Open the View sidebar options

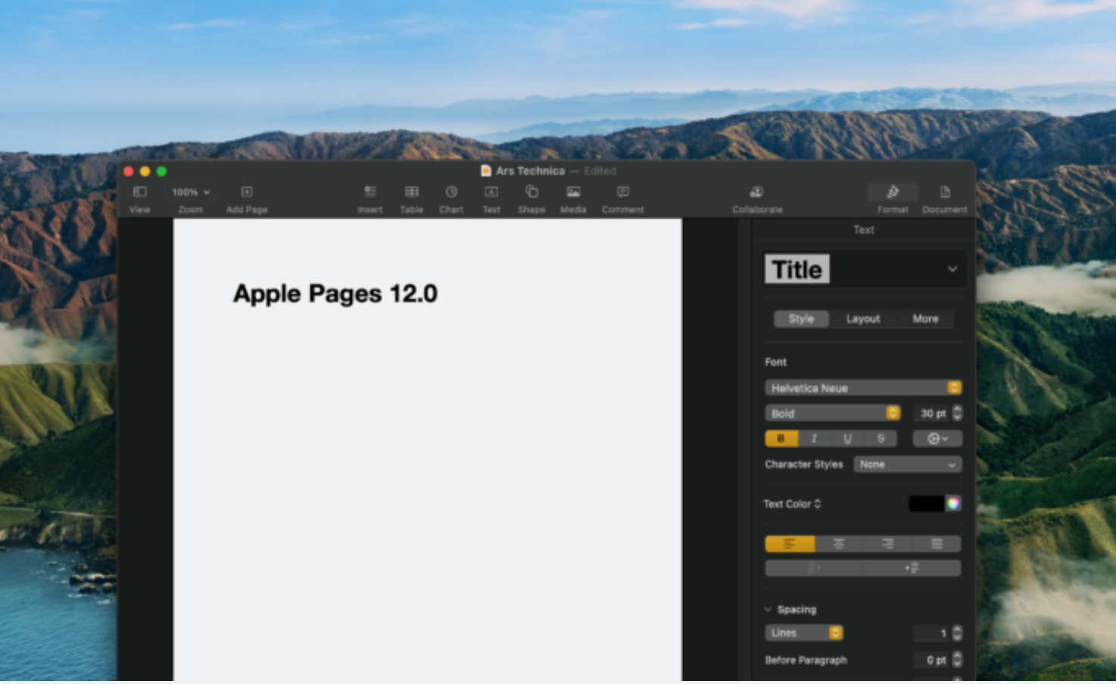pyautogui.click(x=140, y=192)
